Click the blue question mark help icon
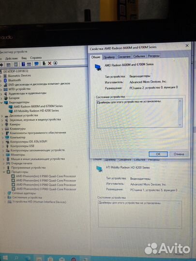The image size is (196, 261). [23, 64]
